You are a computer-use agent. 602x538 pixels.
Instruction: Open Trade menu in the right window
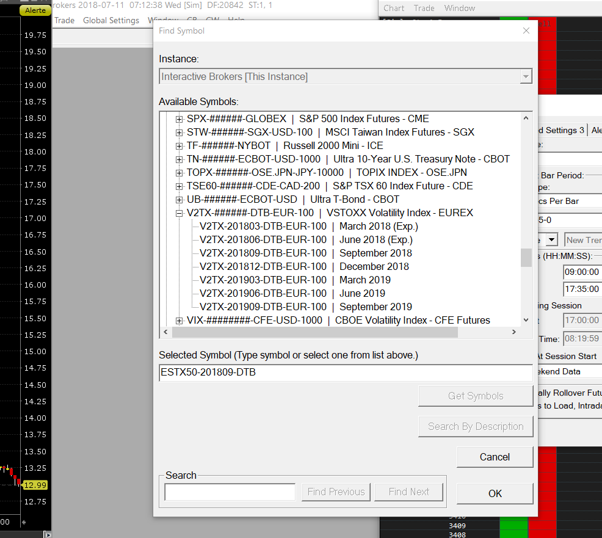point(424,8)
